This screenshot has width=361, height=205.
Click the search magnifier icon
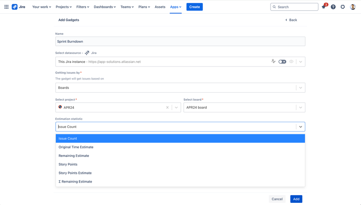click(274, 7)
